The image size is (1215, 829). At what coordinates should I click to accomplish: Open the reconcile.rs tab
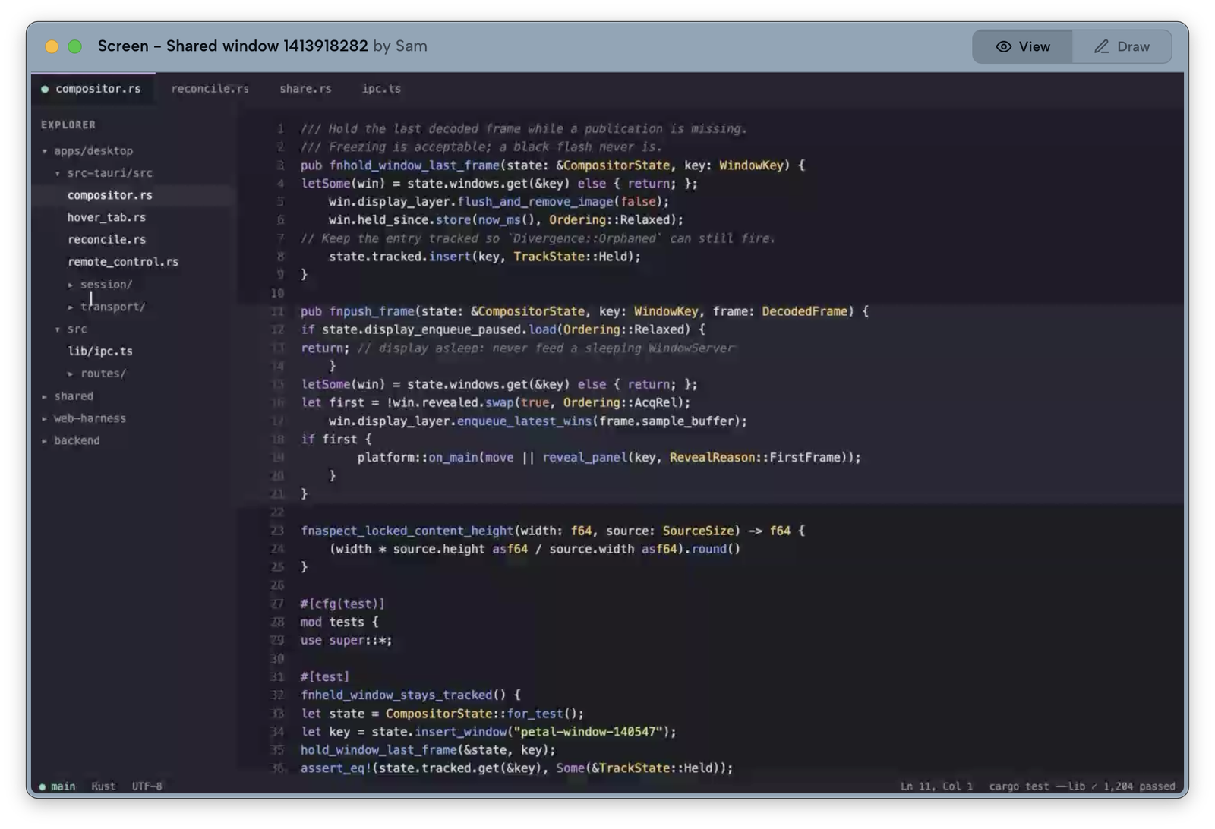[210, 89]
